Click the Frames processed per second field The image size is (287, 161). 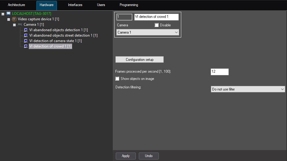click(219, 71)
